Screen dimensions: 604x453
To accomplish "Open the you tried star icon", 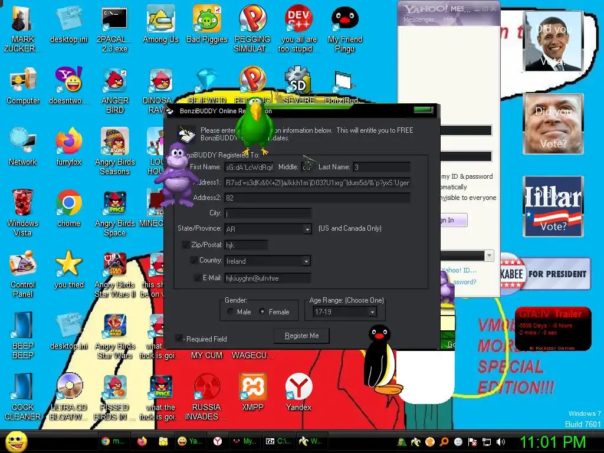I will tap(68, 270).
